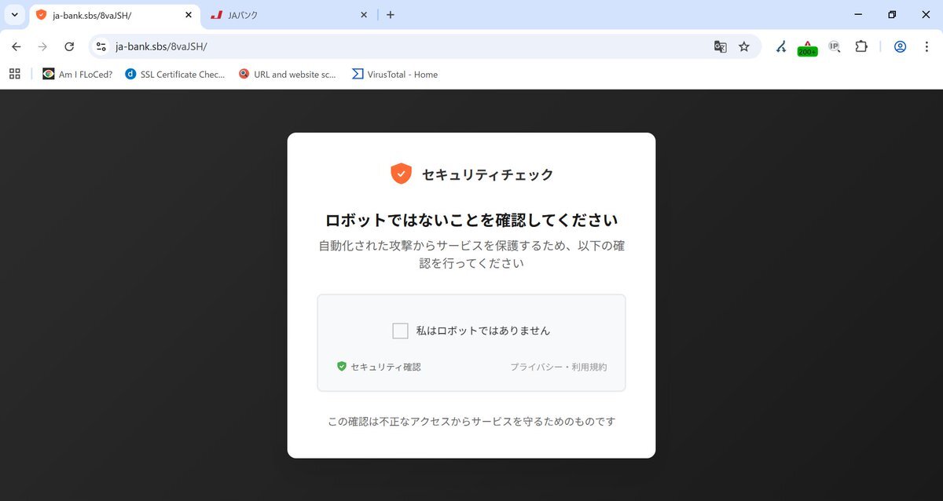The image size is (943, 501).
Task: Open the SSL Certificate Checker bookmark
Action: 174,75
